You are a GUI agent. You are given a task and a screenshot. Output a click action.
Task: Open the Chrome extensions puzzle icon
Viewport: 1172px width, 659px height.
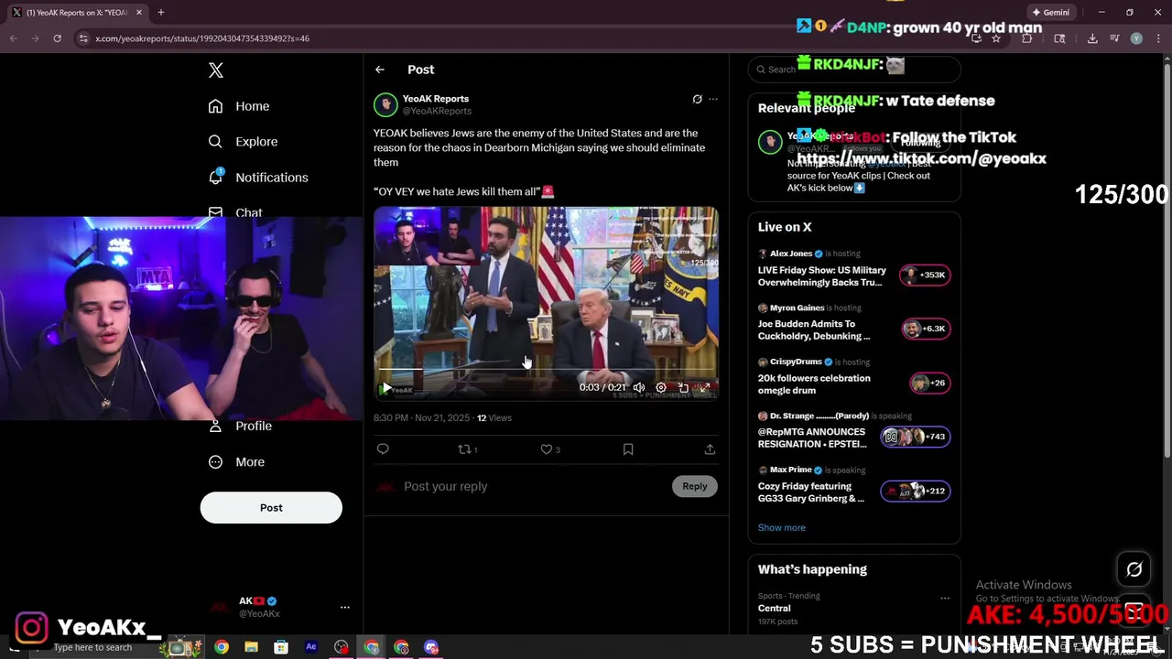tap(1026, 38)
